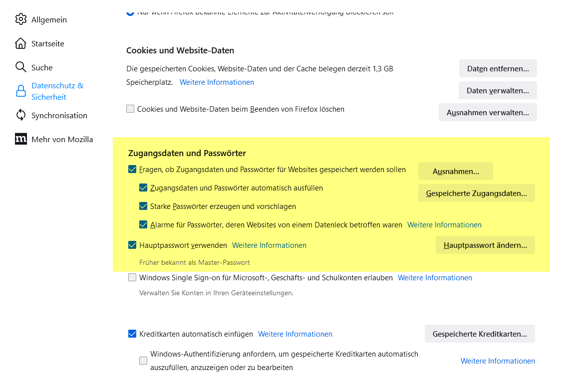Uncheck Zugangsdaten automatisch ausfüllen
Image resolution: width=568 pixels, height=383 pixels.
[143, 188]
